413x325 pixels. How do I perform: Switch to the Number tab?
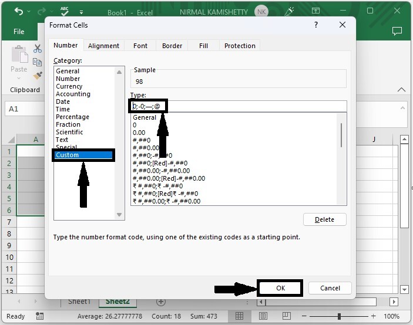pos(66,45)
